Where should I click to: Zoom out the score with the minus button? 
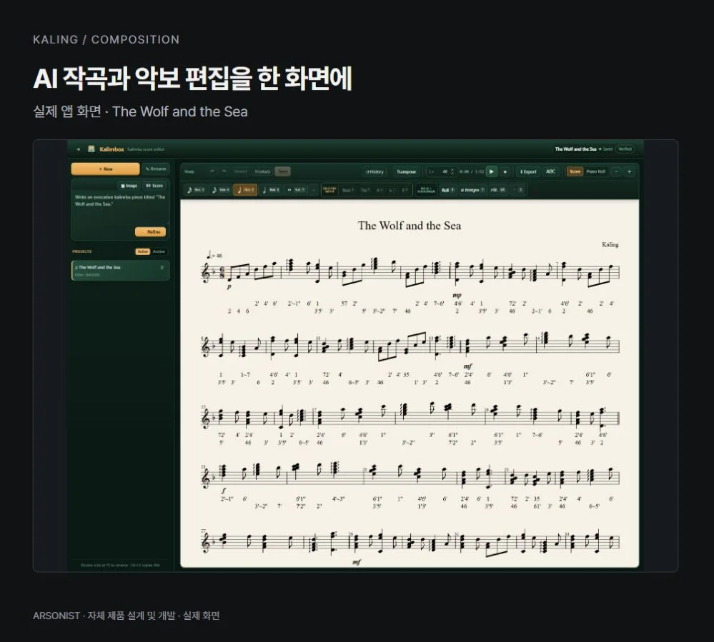617,171
